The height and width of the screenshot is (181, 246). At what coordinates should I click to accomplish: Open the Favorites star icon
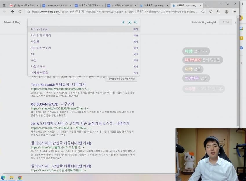211,12
